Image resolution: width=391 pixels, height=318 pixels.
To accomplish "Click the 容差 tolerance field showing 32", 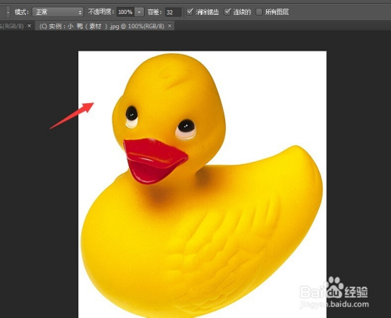I will click(x=173, y=12).
